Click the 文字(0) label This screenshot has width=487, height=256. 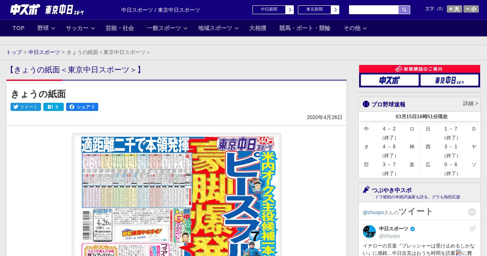(x=435, y=9)
